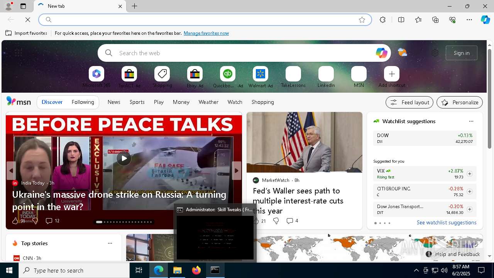Add Citigroup Inc. to watchlist

click(469, 192)
